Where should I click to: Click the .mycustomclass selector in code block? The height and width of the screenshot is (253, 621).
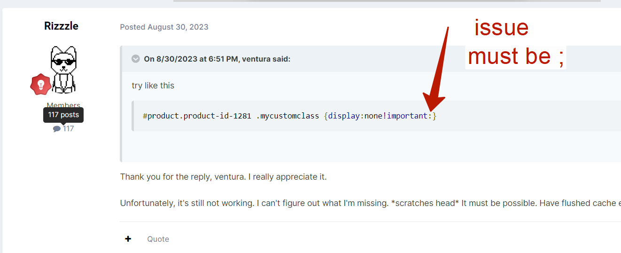coord(287,116)
